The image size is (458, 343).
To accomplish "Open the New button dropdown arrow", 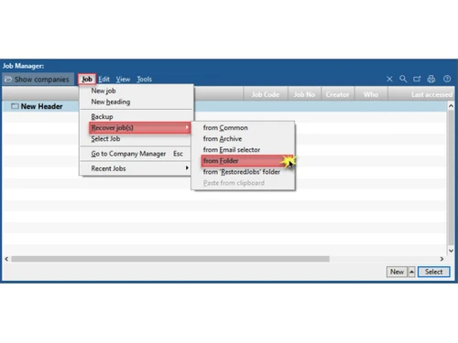I will (x=411, y=272).
